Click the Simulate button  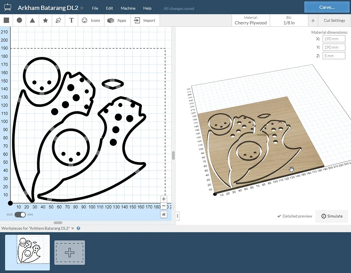[x=332, y=216]
